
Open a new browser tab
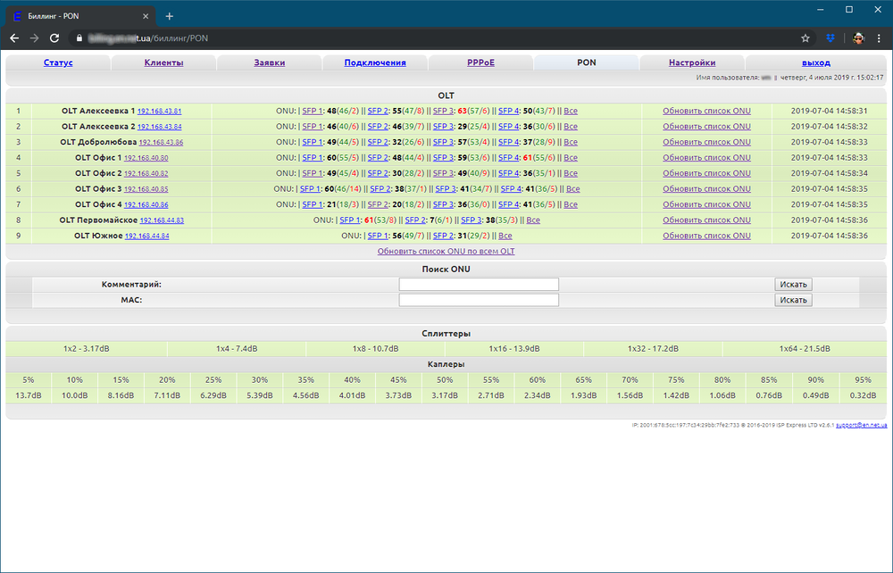click(170, 16)
